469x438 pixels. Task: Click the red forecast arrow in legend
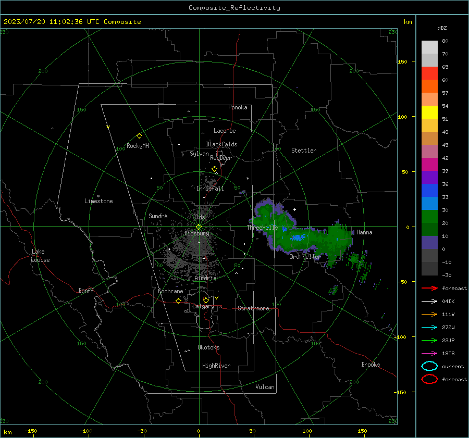click(429, 288)
